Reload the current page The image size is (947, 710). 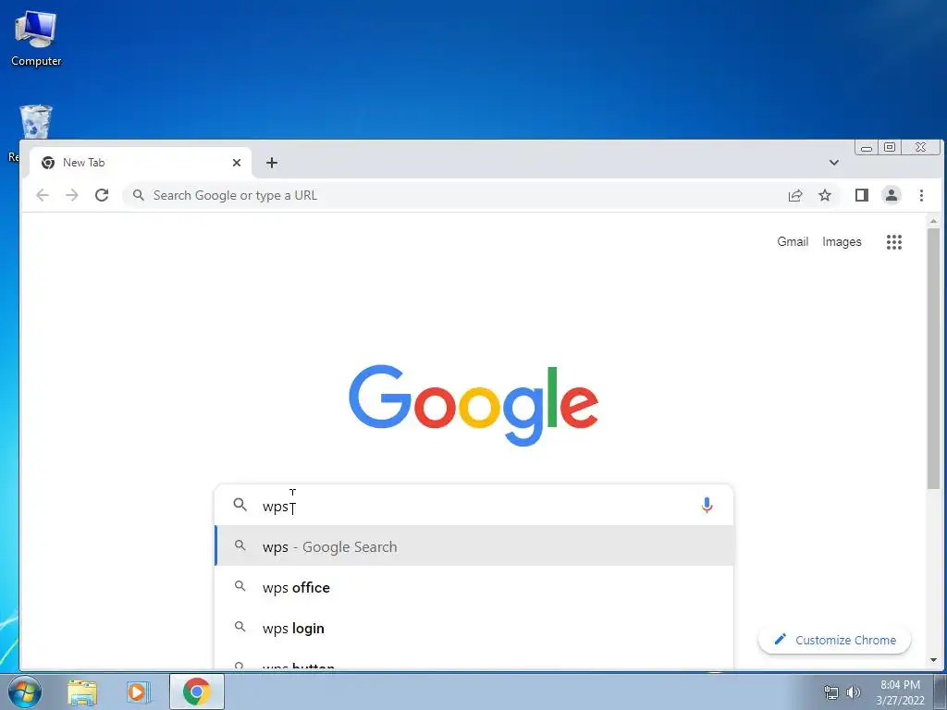tap(102, 195)
